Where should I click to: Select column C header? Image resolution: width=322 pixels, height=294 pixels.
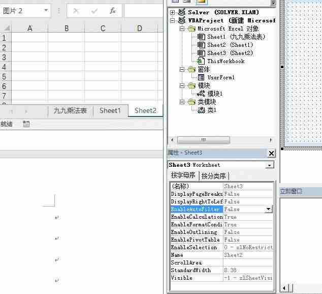103,28
